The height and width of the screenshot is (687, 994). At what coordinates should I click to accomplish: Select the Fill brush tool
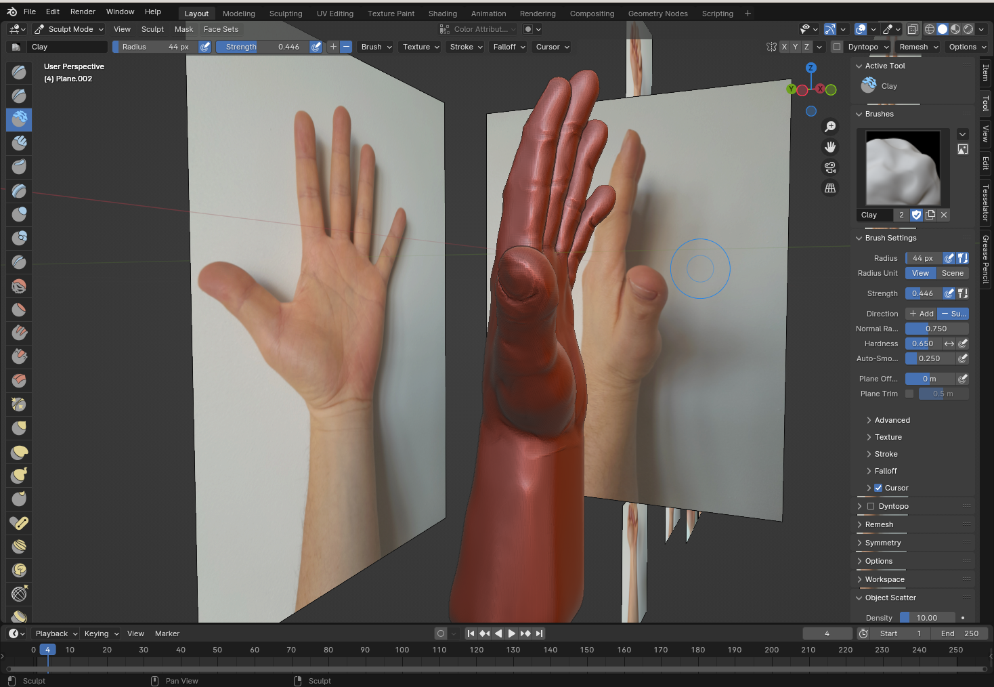(x=19, y=333)
